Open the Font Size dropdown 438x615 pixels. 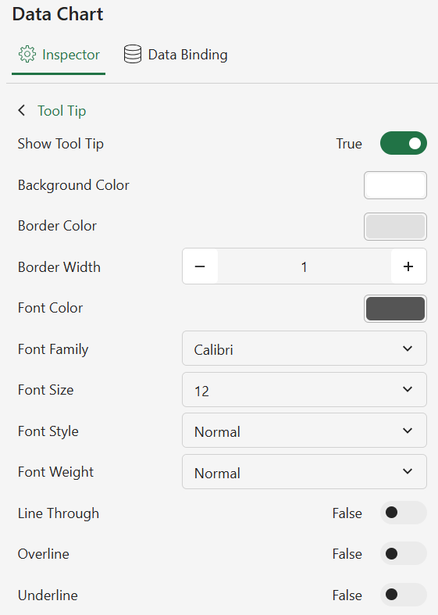click(304, 389)
